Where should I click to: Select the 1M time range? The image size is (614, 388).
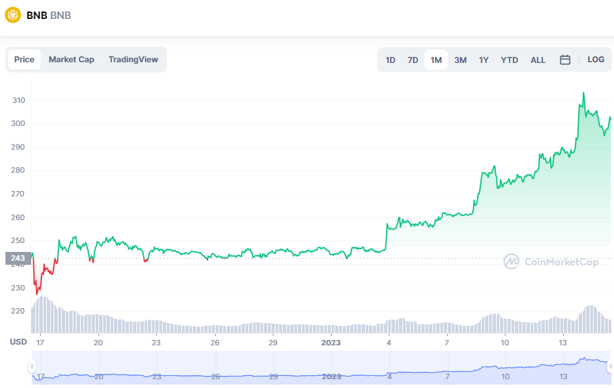[x=436, y=60]
